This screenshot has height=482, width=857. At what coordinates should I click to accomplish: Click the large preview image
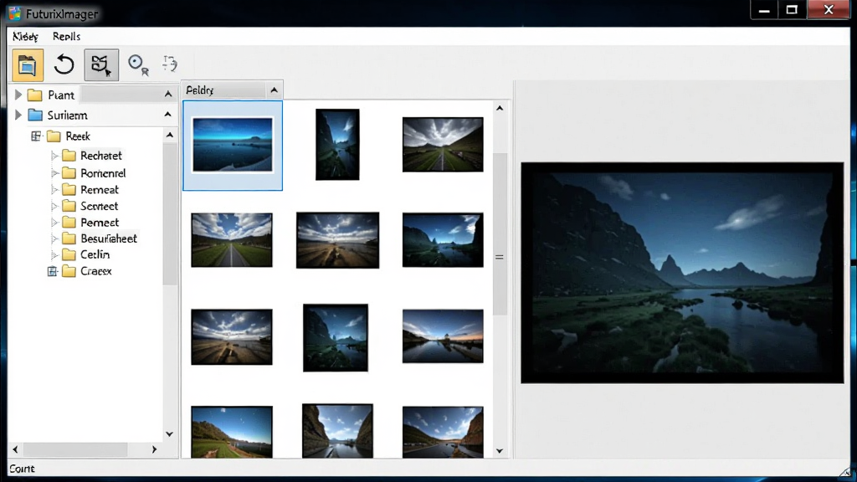click(x=682, y=273)
